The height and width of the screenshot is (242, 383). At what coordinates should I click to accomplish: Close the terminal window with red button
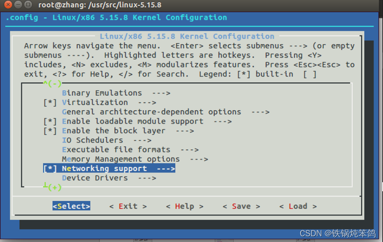[x=8, y=4]
